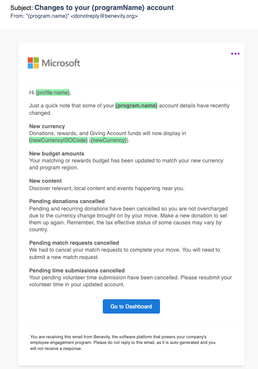Click the email subject line text

tap(92, 7)
